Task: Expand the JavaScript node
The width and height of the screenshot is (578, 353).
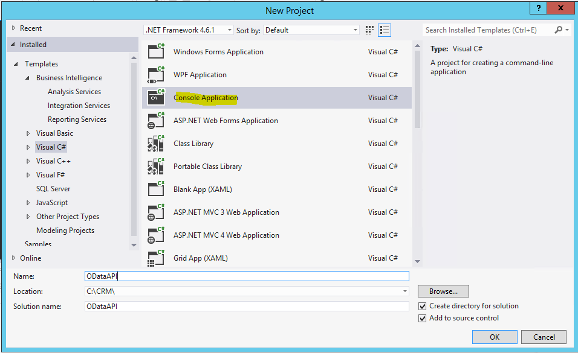Action: click(28, 203)
